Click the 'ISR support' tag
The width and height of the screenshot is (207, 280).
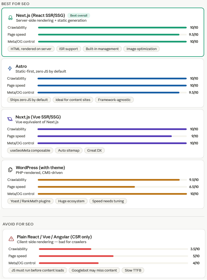pos(69,49)
